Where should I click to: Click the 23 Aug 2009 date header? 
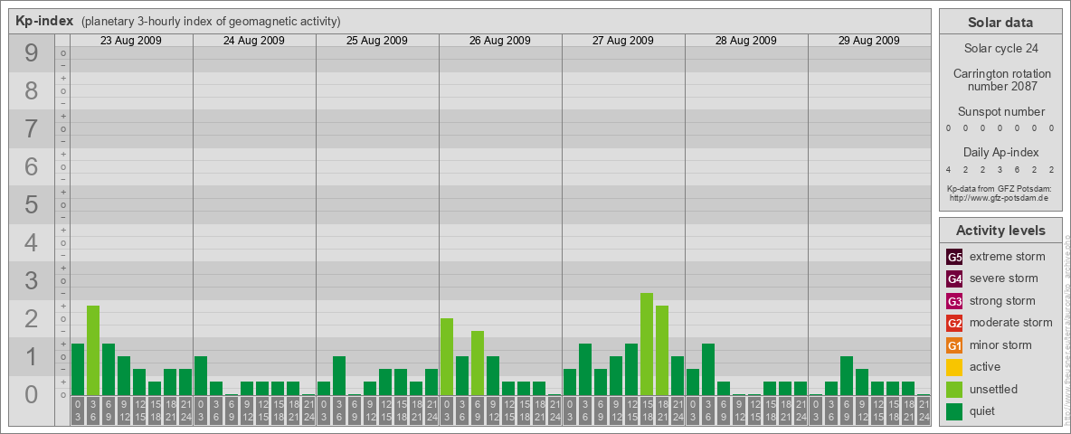131,41
